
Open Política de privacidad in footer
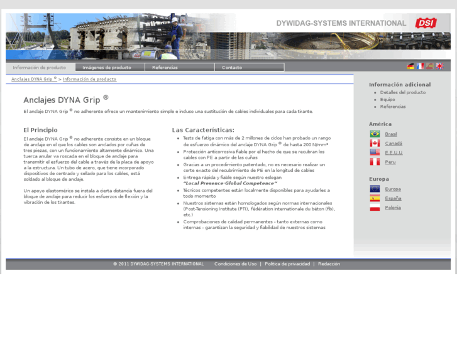tap(287, 264)
